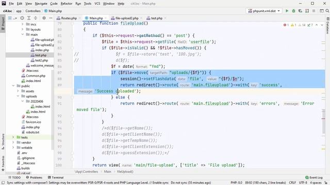Open project panel settings gear

click(44, 18)
